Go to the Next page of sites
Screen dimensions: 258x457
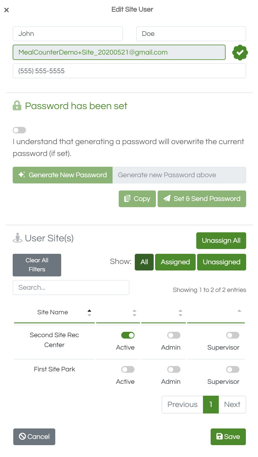click(232, 404)
